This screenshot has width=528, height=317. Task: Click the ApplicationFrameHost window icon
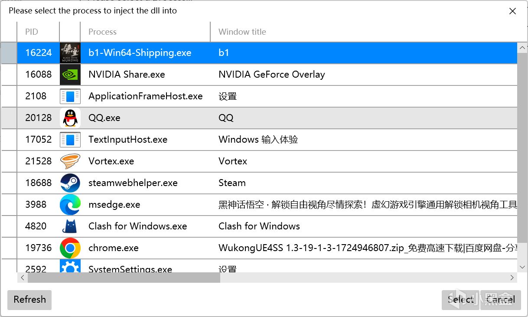(70, 96)
